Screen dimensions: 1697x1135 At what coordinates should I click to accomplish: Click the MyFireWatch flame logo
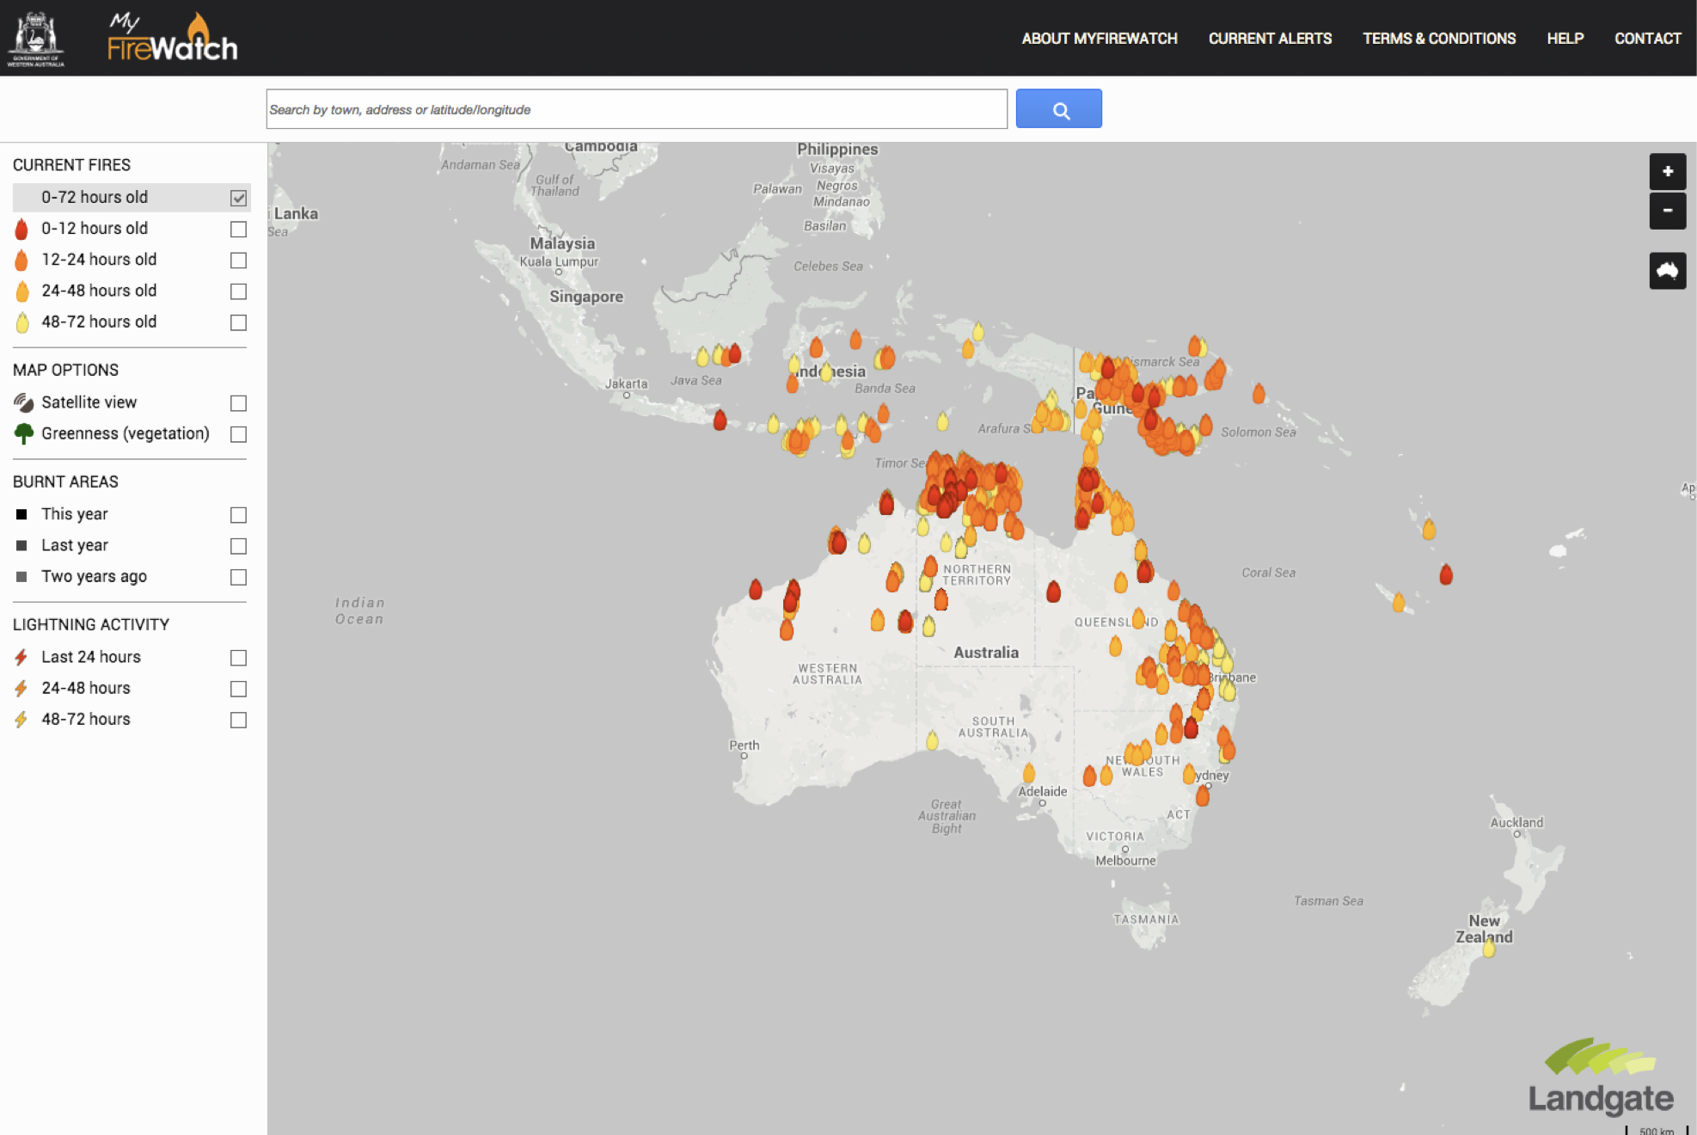[172, 39]
